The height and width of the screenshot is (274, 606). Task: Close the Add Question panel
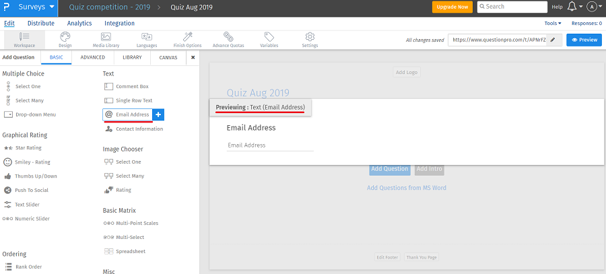(x=193, y=57)
